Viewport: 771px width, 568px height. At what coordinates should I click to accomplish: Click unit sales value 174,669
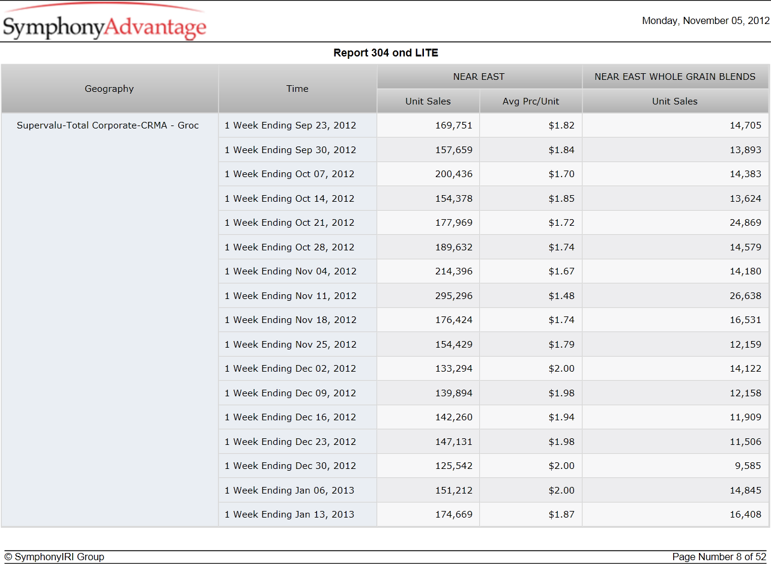[454, 515]
